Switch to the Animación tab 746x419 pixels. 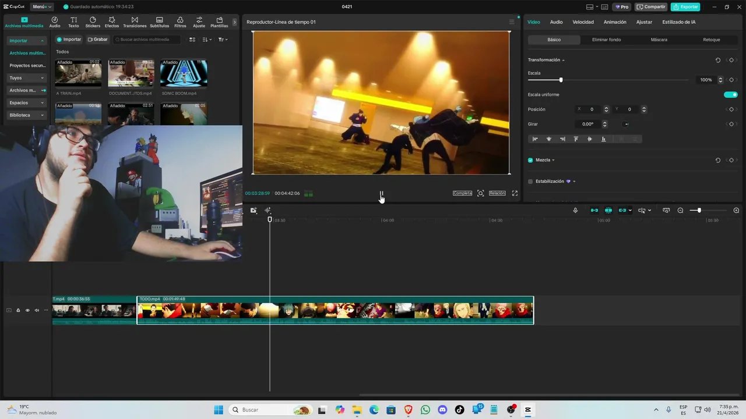tap(615, 22)
